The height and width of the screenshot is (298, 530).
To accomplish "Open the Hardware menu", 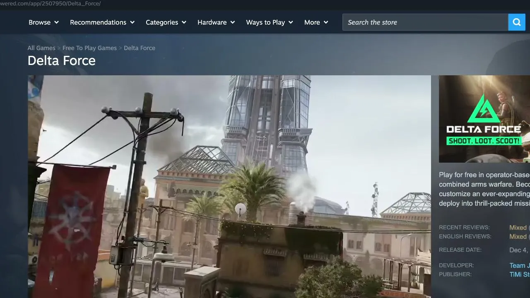I will [216, 22].
